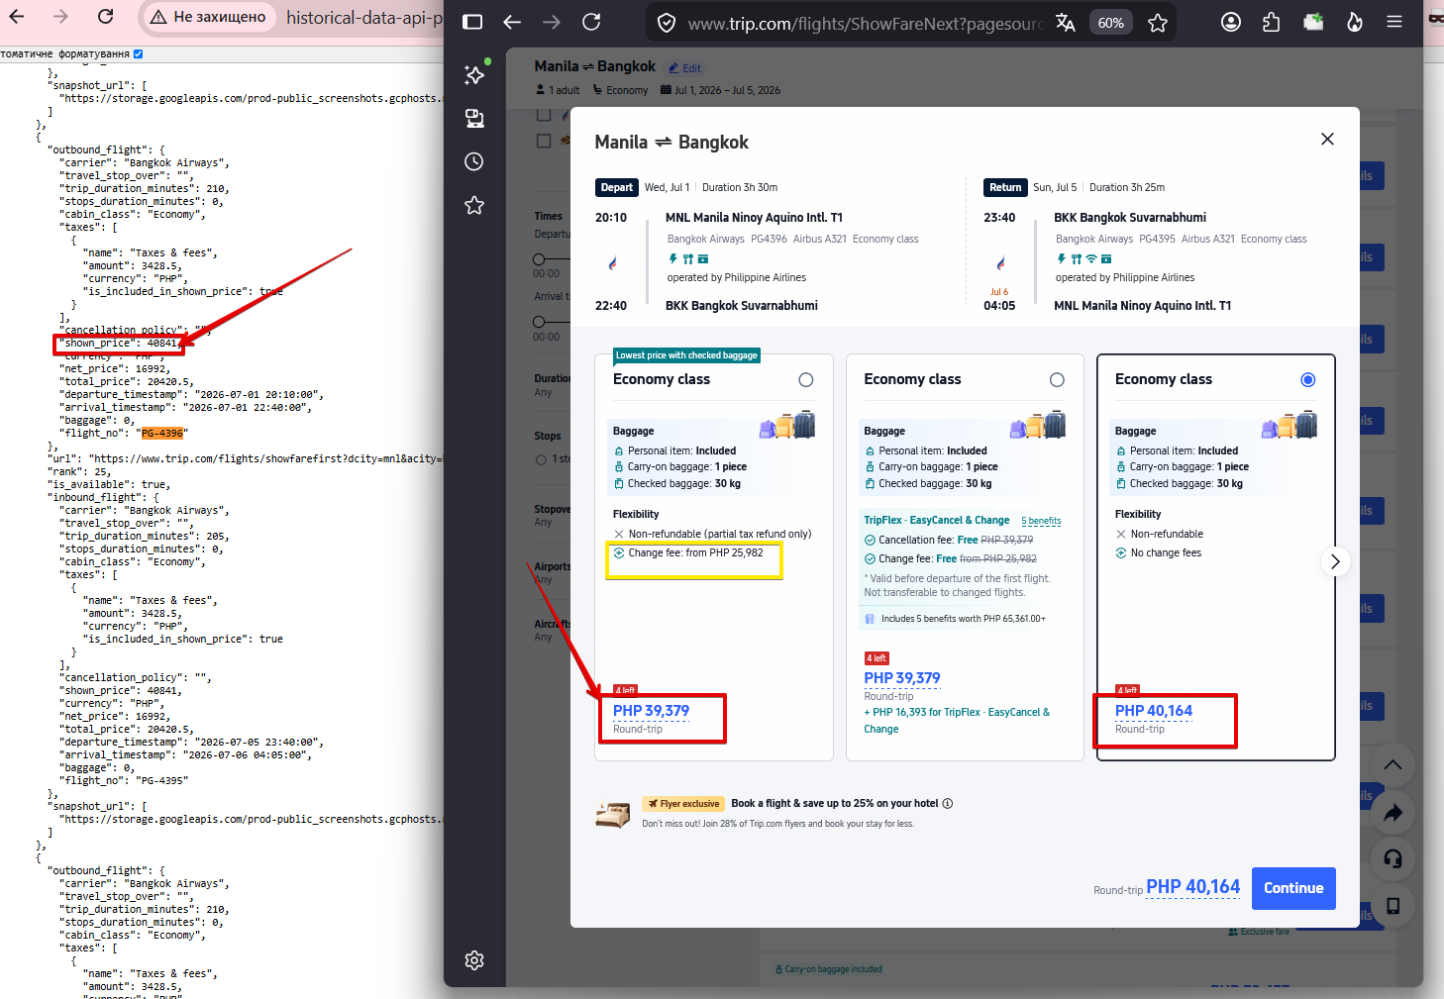Reset the 60% zoom indicator in address bar

tap(1111, 23)
